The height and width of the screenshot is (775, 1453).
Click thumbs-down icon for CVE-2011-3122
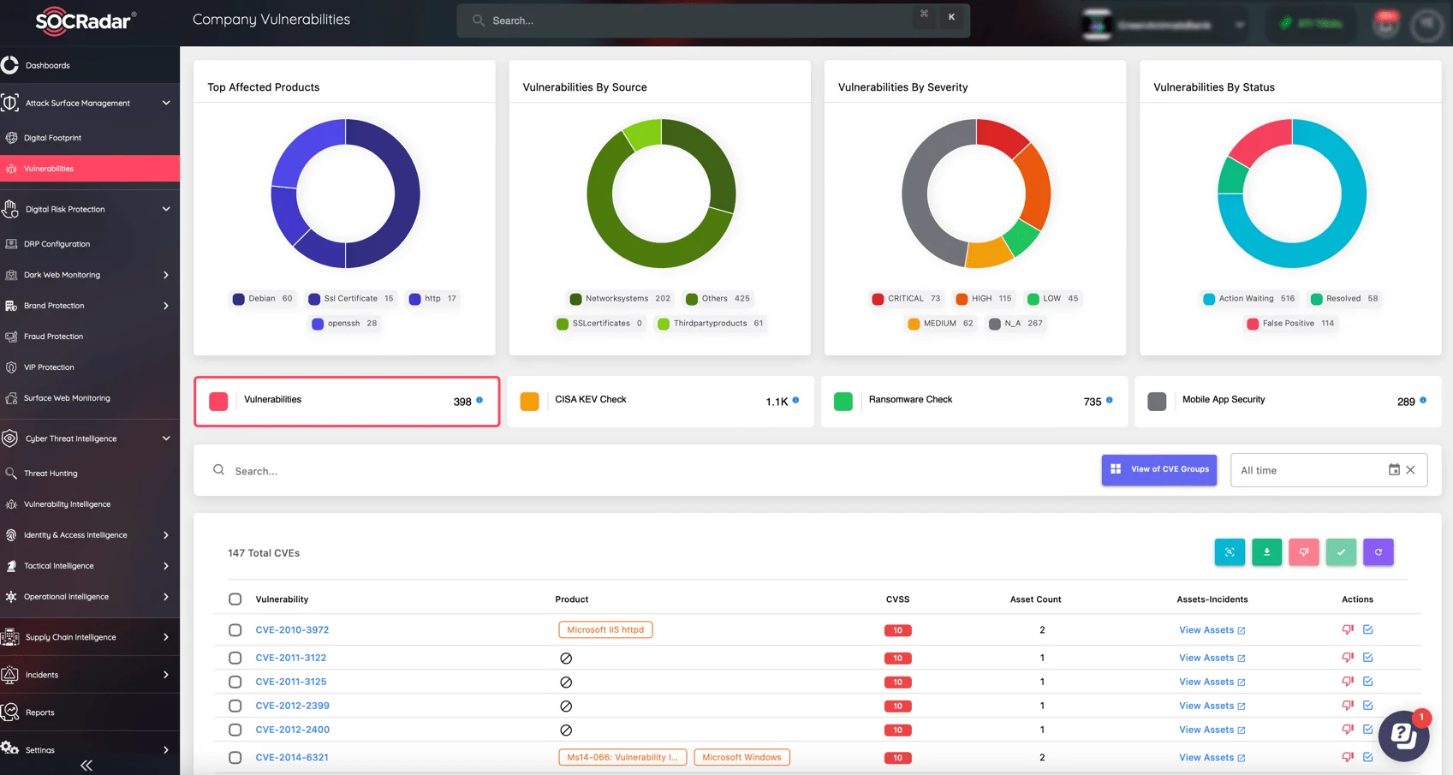[x=1348, y=658]
